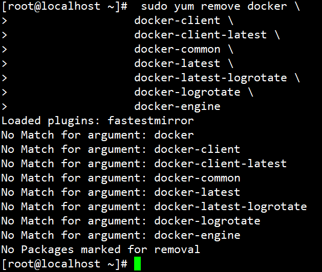Click the green cursor block at the prompt
Image resolution: width=322 pixels, height=272 pixels.
[137, 264]
